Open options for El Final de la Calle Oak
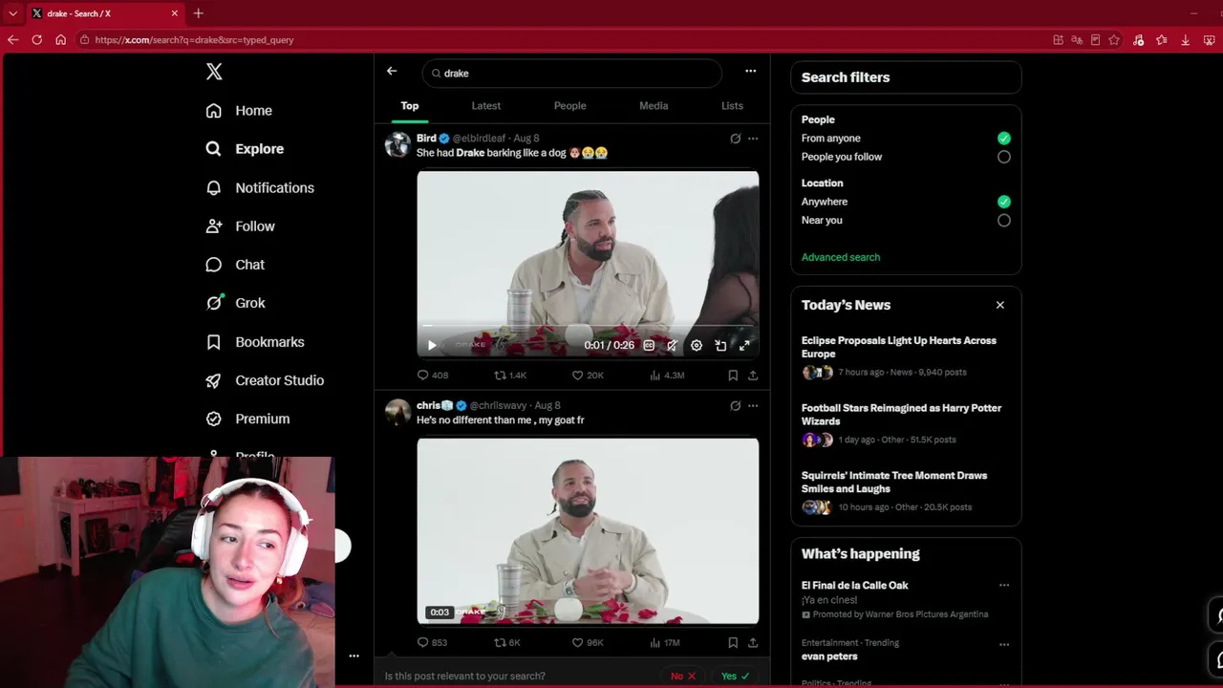The height and width of the screenshot is (688, 1223). pyautogui.click(x=1004, y=585)
